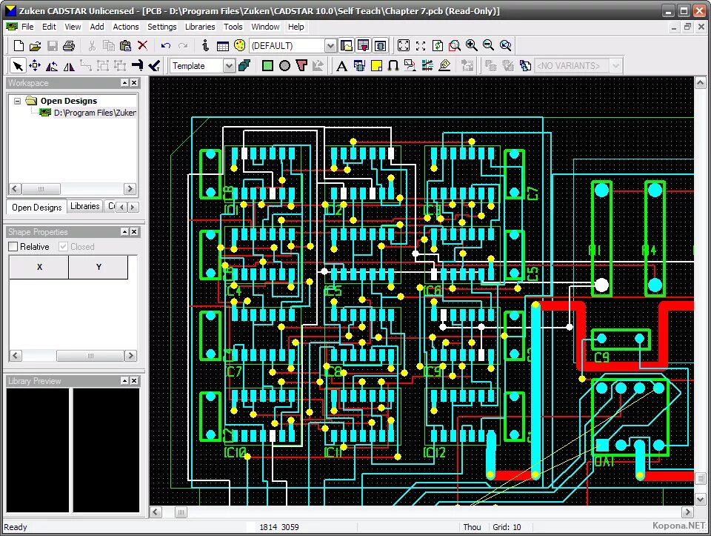Open the (DEFAULT) colour file dropdown
The width and height of the screenshot is (711, 536).
point(330,45)
